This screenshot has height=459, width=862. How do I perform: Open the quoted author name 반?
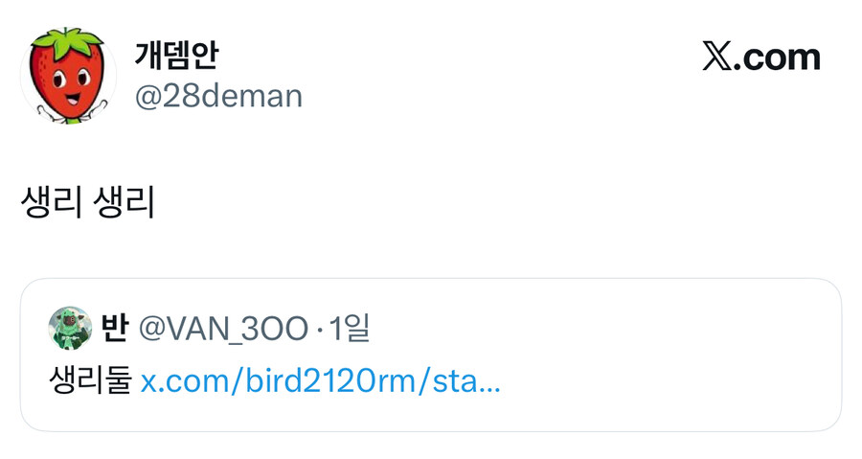(115, 329)
